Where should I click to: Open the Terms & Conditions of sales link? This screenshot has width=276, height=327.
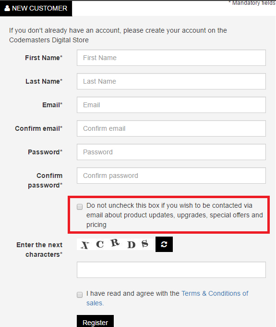[x=168, y=298]
